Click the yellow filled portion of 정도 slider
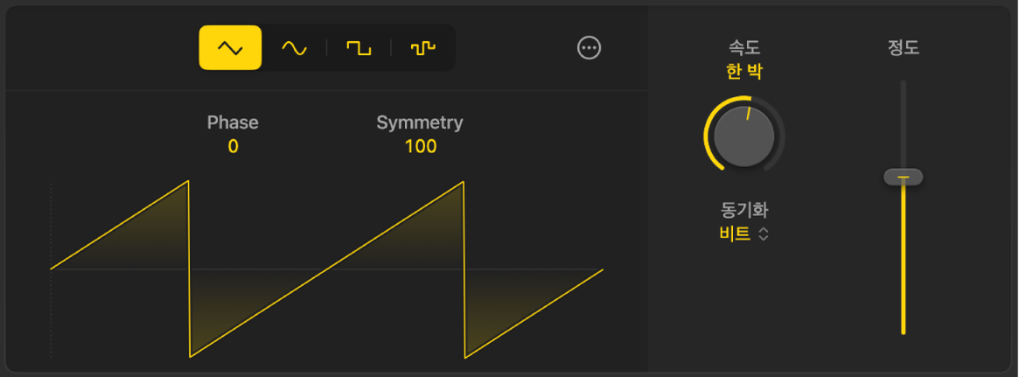Screen dimensions: 1019x377 click(904, 262)
